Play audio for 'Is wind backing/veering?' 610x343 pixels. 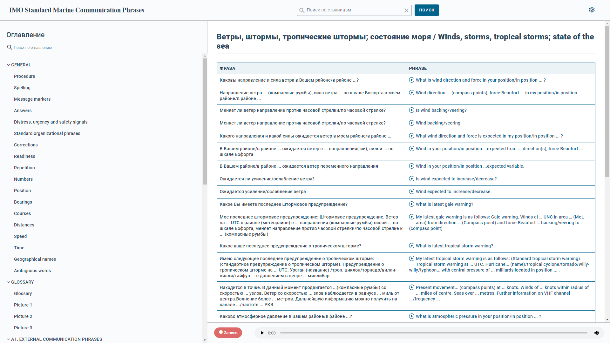412,110
